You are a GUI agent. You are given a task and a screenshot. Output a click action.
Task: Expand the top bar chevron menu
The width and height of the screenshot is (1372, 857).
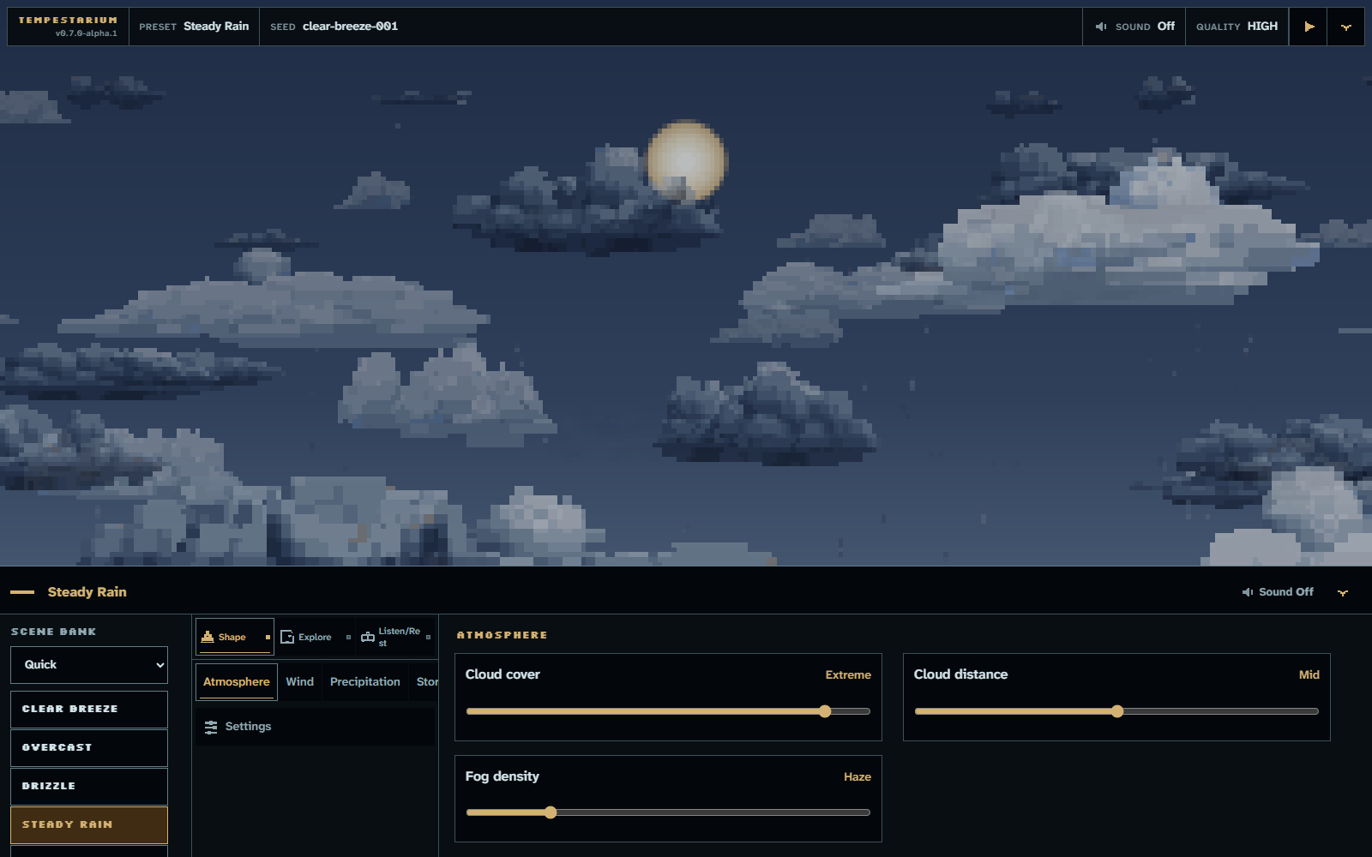(x=1346, y=27)
